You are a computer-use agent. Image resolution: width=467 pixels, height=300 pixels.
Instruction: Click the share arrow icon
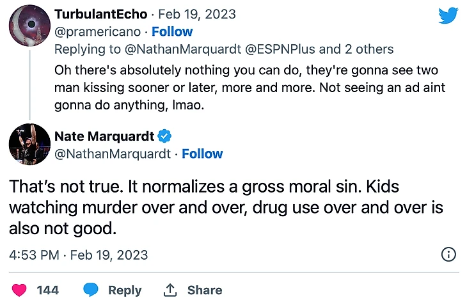click(170, 290)
